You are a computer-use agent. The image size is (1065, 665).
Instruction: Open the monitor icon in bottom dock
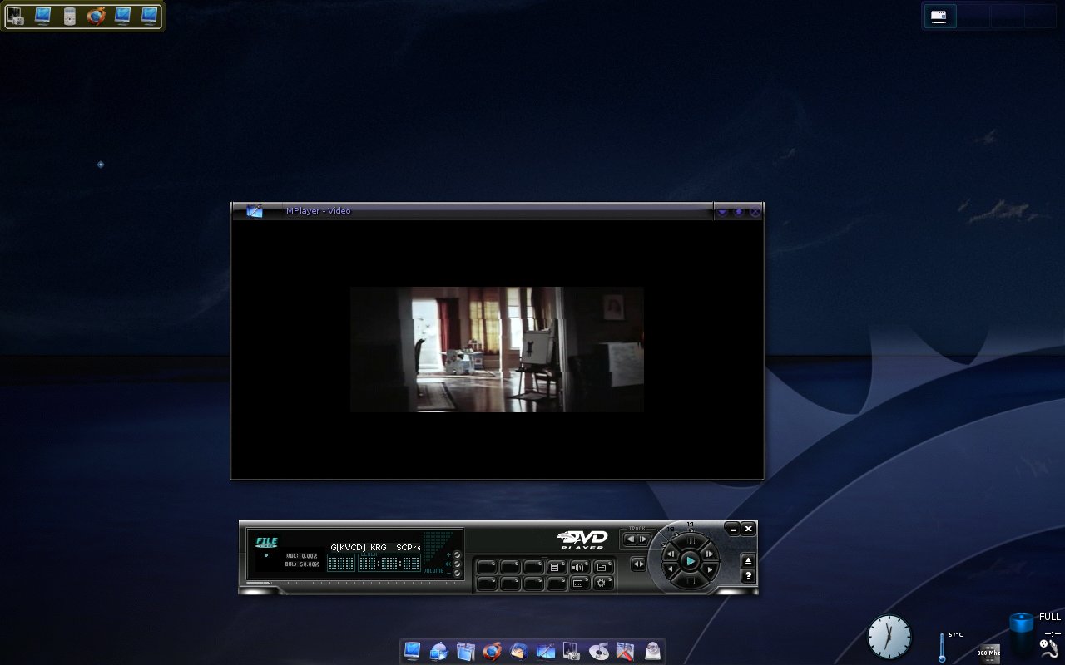(412, 651)
